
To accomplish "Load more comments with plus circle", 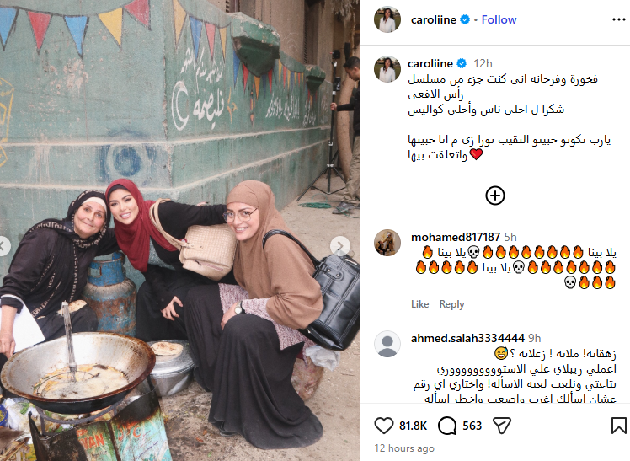I will [x=495, y=196].
